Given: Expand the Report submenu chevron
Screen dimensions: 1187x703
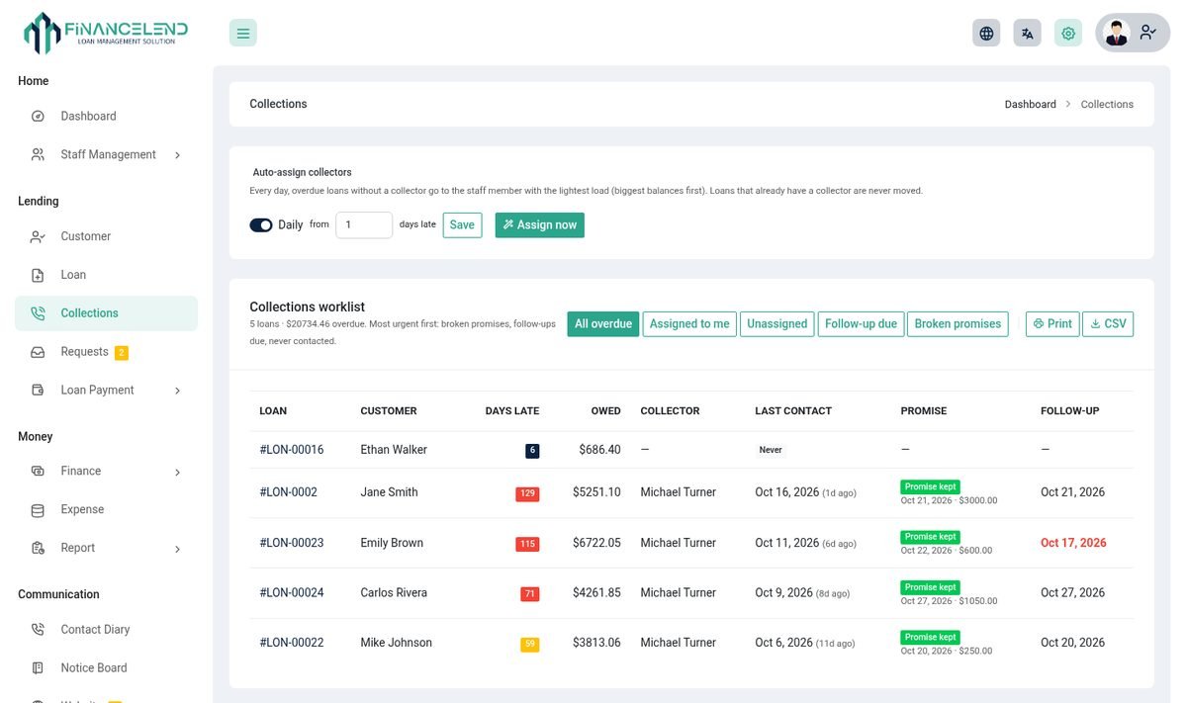Looking at the screenshot, I should (x=178, y=549).
